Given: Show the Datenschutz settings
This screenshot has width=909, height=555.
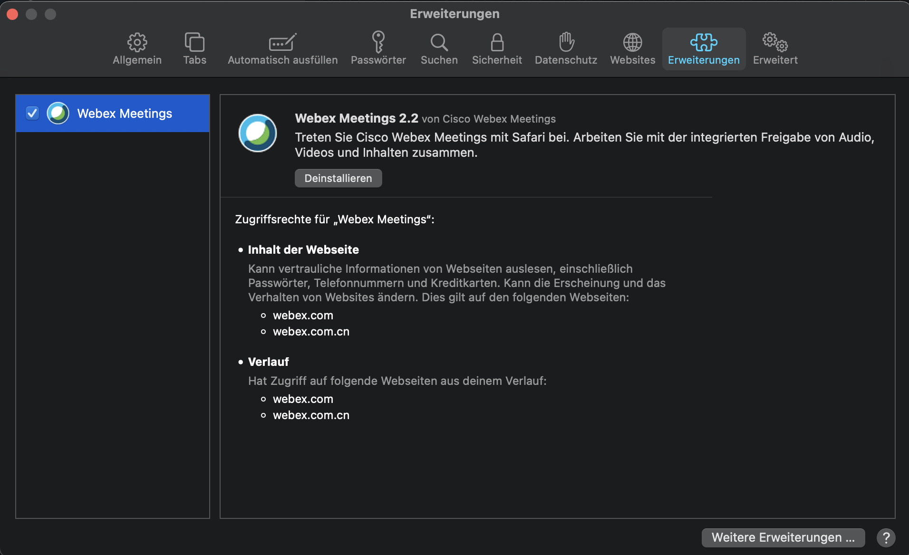Looking at the screenshot, I should tap(566, 49).
